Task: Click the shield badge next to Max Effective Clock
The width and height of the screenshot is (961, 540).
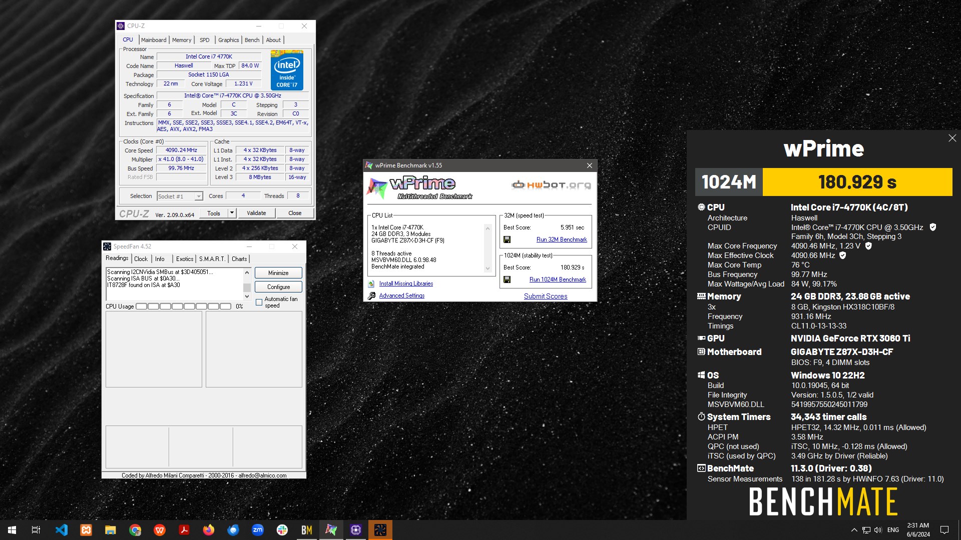Action: [x=843, y=255]
